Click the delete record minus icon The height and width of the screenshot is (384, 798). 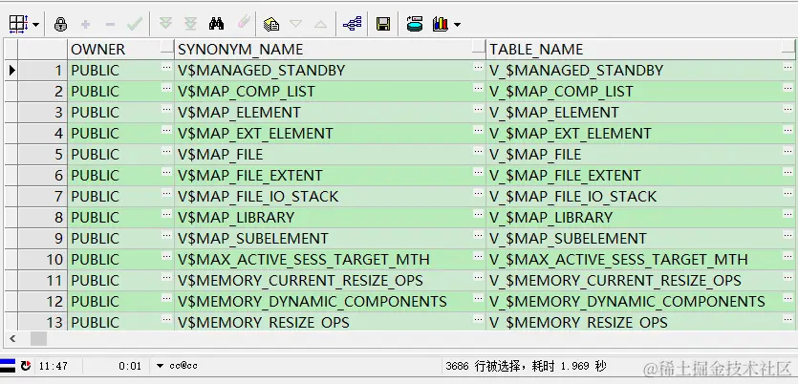(x=110, y=24)
